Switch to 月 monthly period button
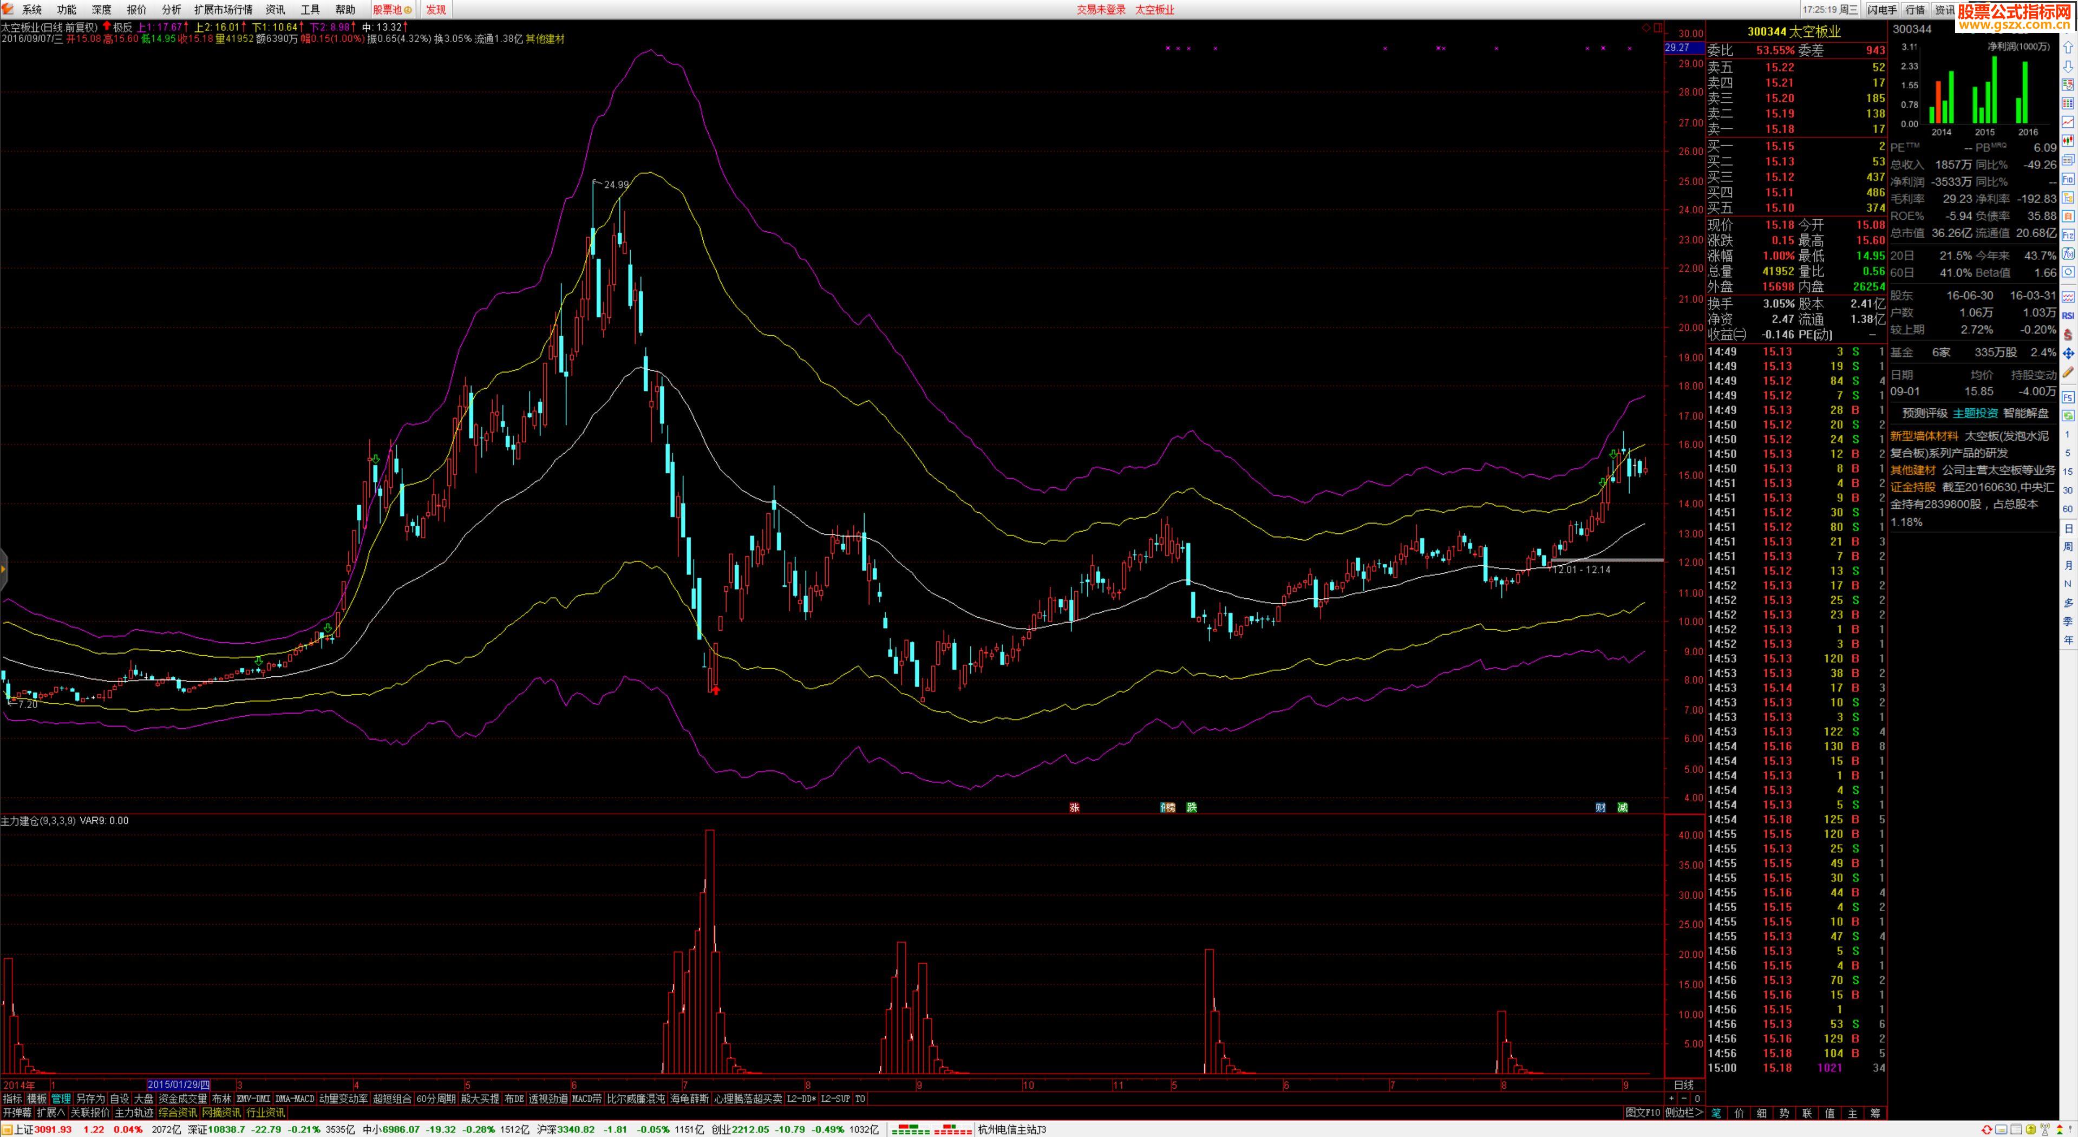 [x=2068, y=566]
